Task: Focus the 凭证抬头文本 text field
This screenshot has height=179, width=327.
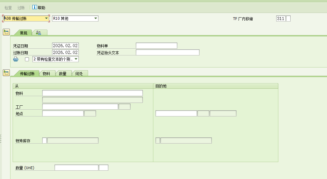Action: [x=168, y=52]
